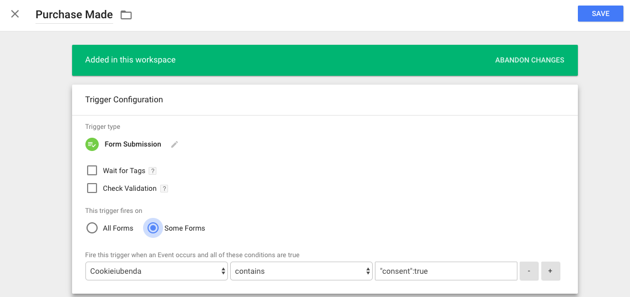630x297 pixels.
Task: Close the trigger editor with the X icon
Action: 15,14
